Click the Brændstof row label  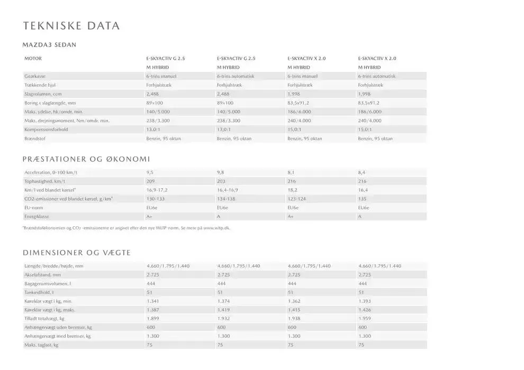(x=37, y=138)
